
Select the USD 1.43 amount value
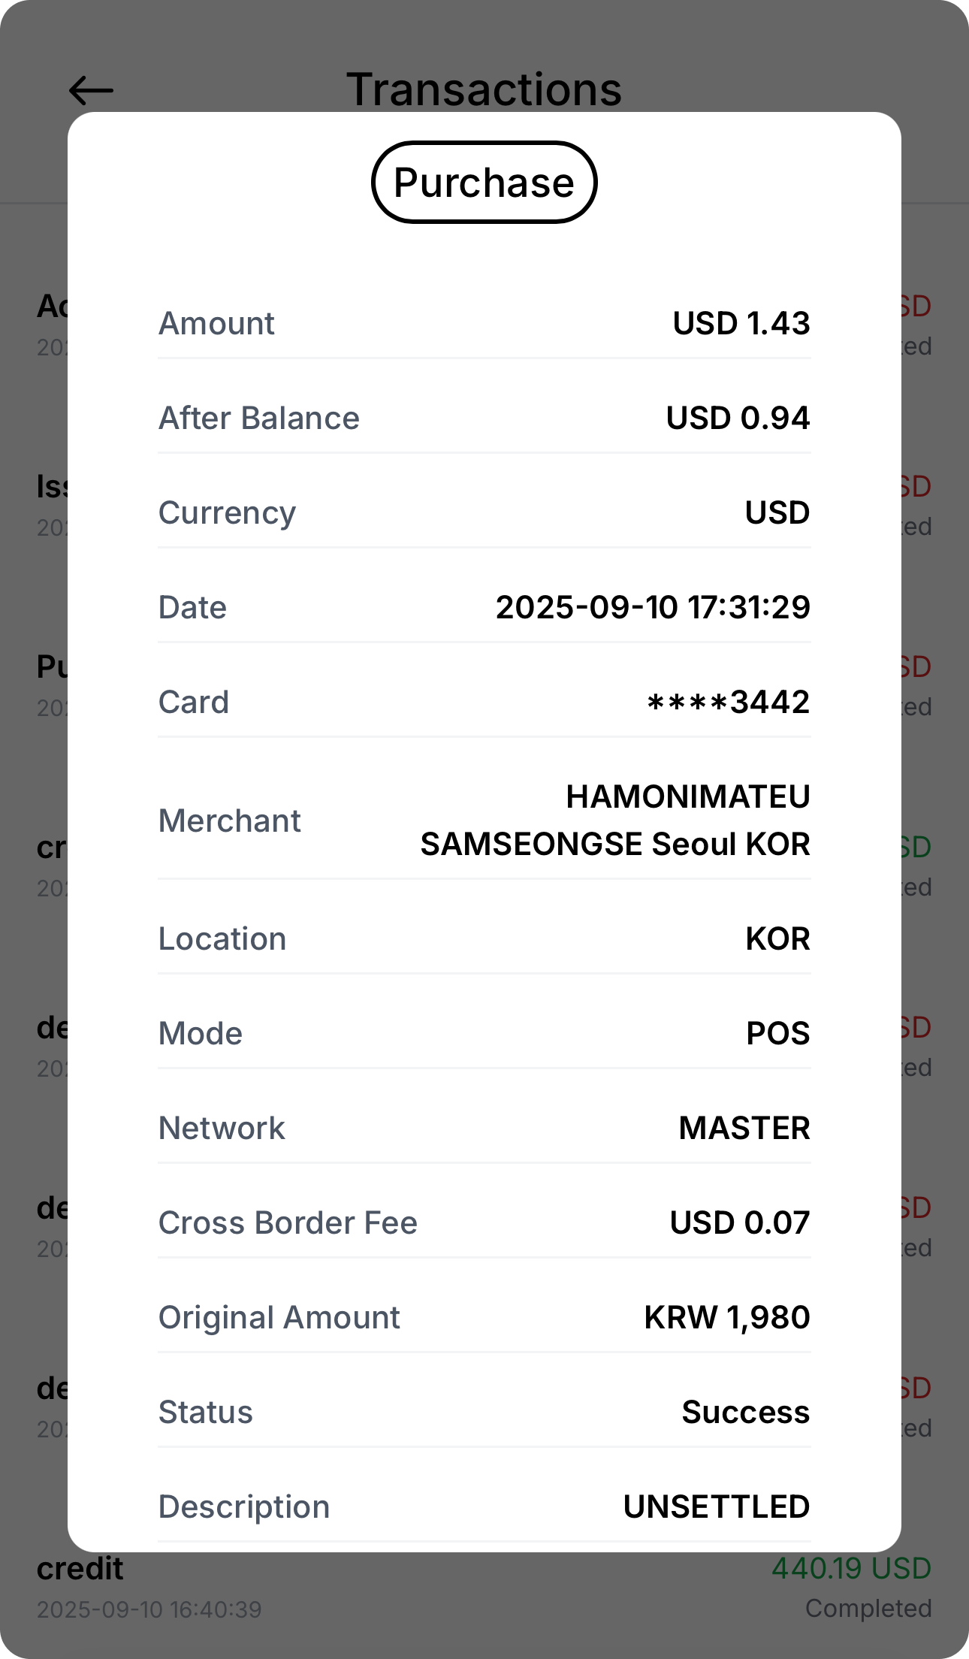coord(741,324)
